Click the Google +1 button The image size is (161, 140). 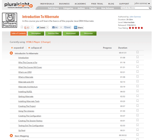(27, 28)
